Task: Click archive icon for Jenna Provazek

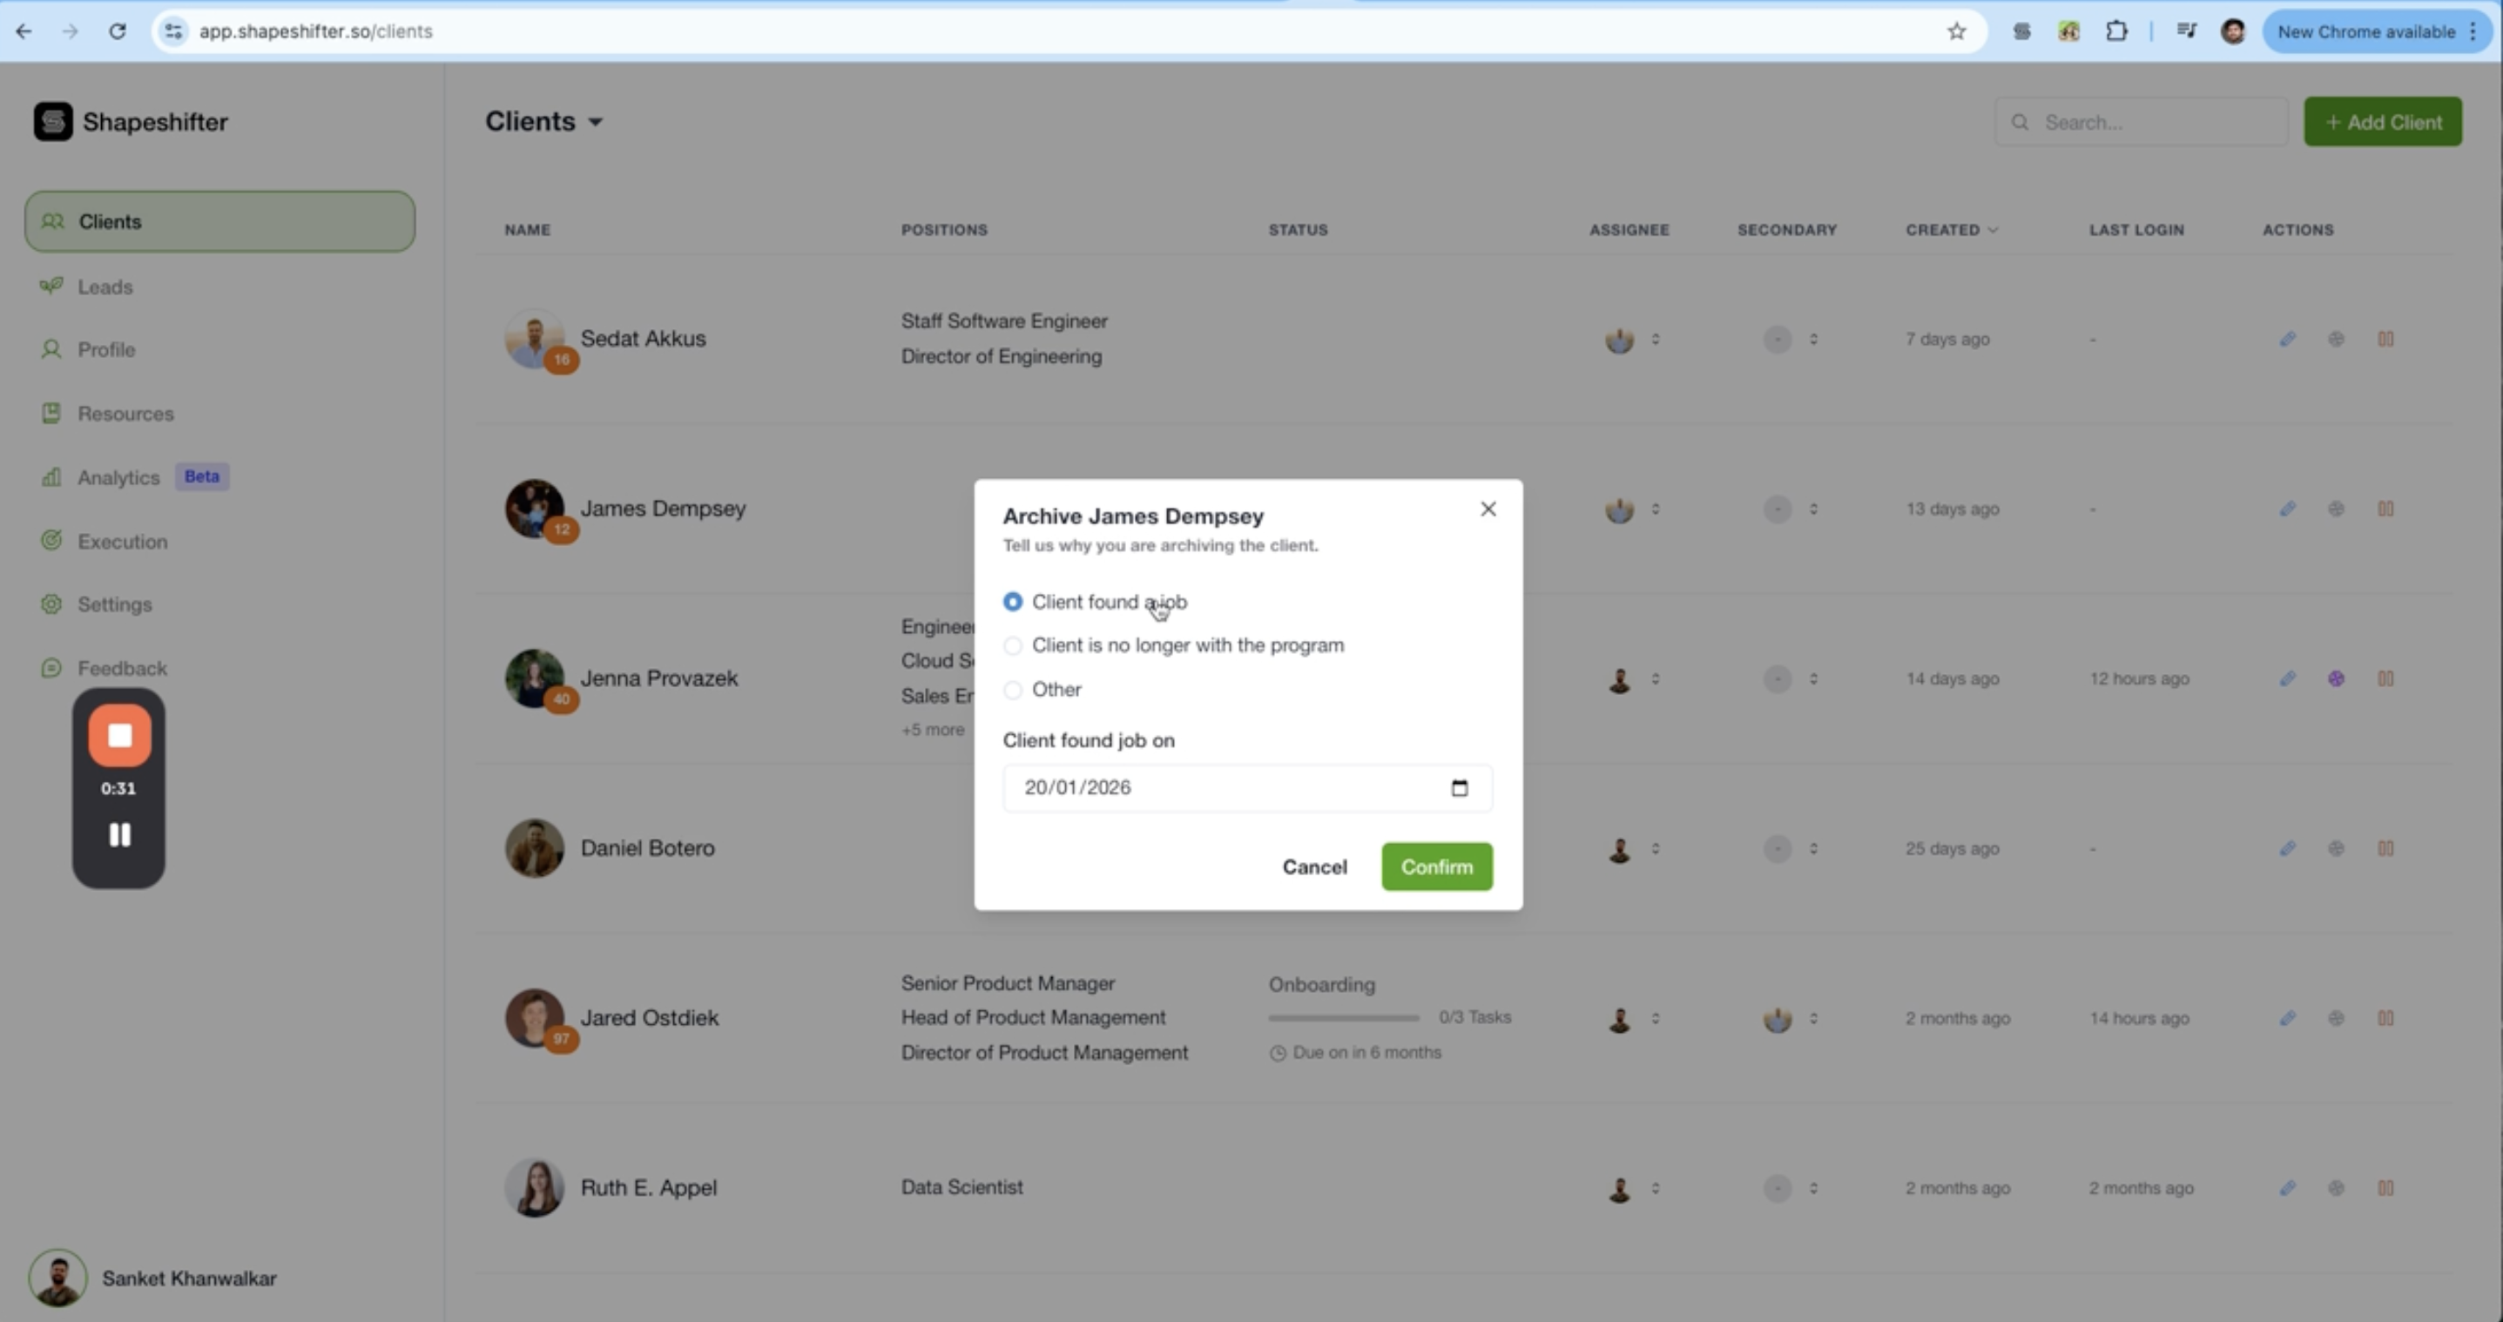Action: (x=2385, y=679)
